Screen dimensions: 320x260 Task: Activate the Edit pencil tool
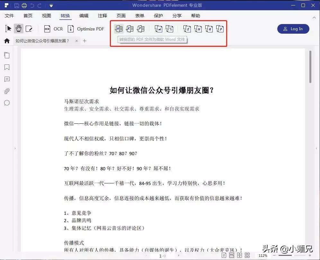[x=30, y=29]
